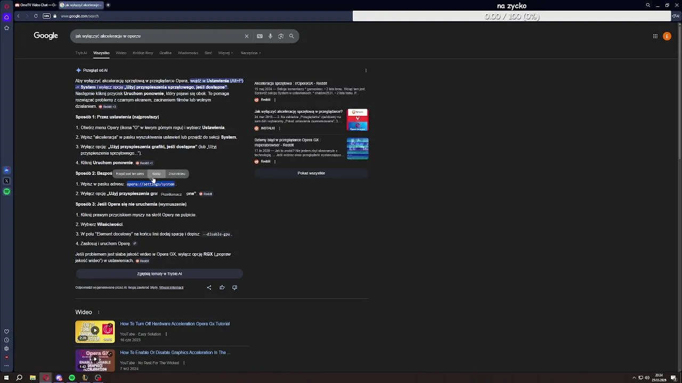Image resolution: width=682 pixels, height=383 pixels.
Task: Open the on-screen keyboard input tool
Action: pyautogui.click(x=259, y=36)
